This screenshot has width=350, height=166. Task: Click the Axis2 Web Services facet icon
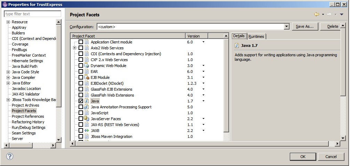(87, 48)
